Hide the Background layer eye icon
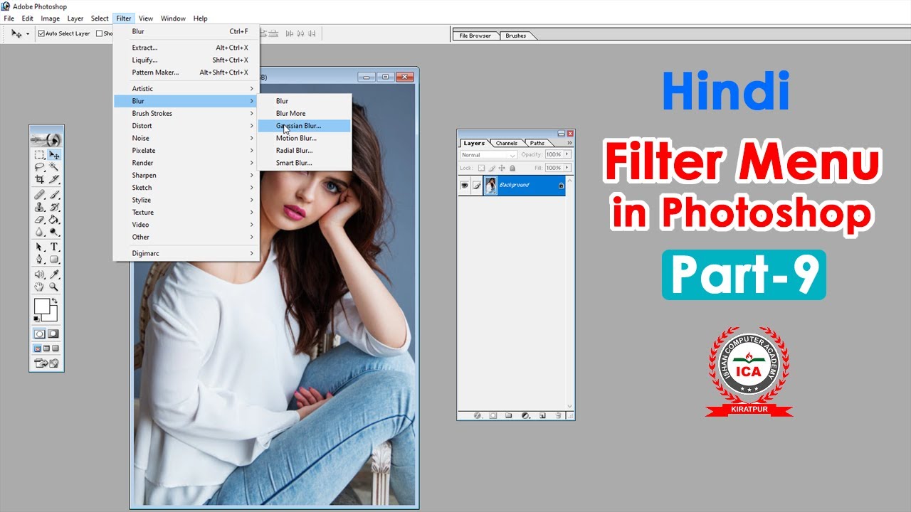 point(464,186)
